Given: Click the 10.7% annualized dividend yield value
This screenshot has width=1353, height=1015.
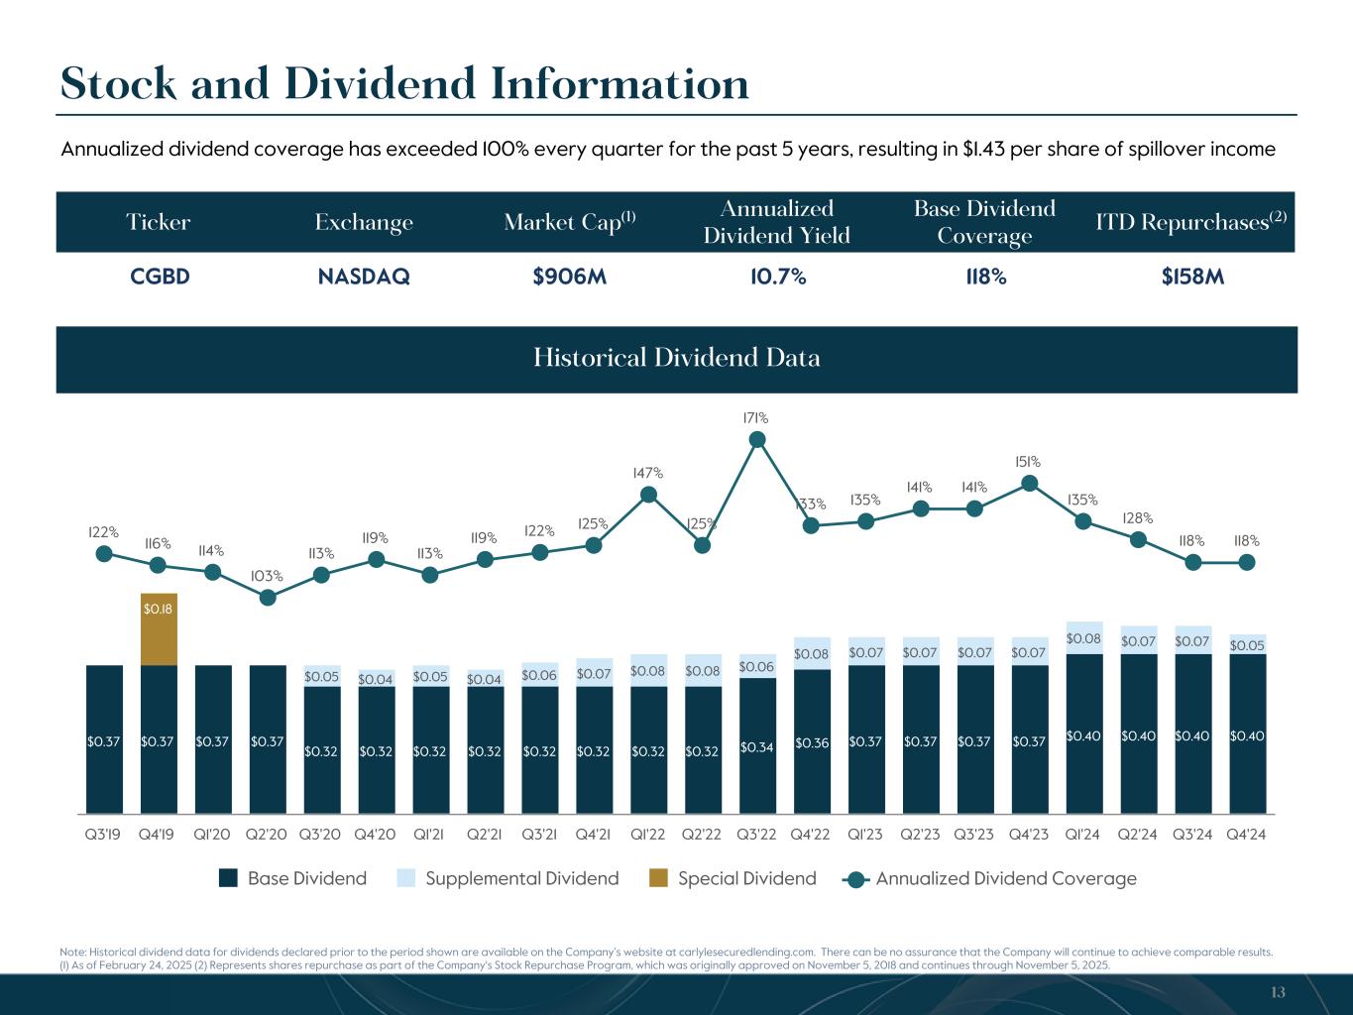Looking at the screenshot, I should click(x=777, y=278).
